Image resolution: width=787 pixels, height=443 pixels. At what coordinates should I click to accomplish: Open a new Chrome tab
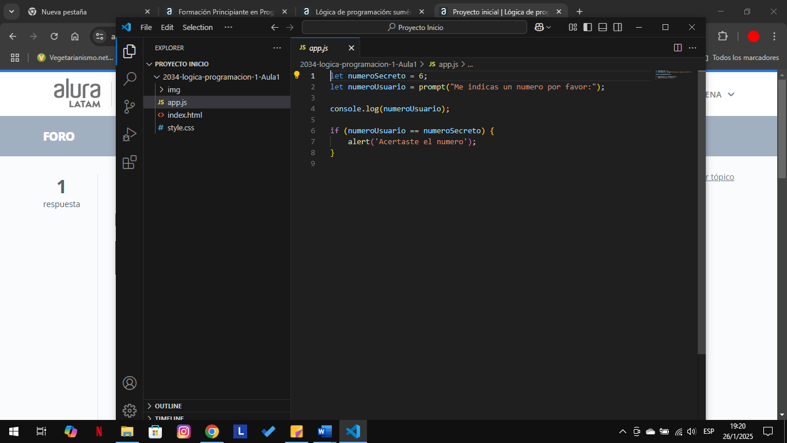click(580, 12)
